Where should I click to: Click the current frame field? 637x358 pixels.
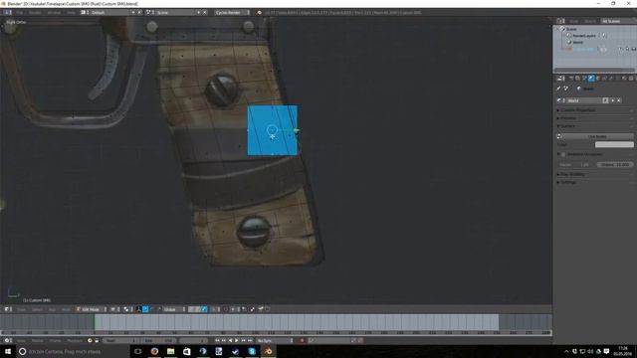[193, 340]
